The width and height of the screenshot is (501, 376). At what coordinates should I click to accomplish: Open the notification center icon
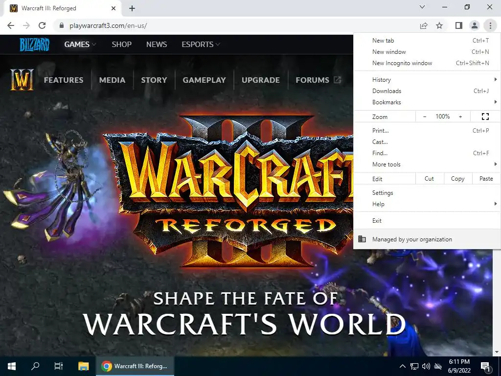point(486,366)
